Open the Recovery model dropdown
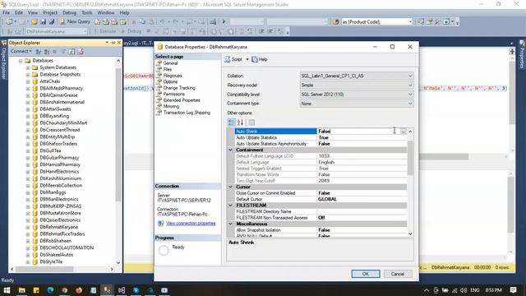Viewport: 526px width, 296px height. pos(356,86)
